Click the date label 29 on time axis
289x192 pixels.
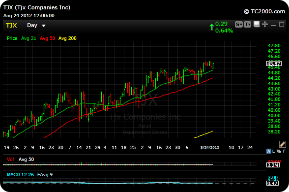pos(98,148)
